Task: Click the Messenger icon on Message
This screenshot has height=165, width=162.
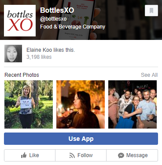Action: tap(121, 155)
